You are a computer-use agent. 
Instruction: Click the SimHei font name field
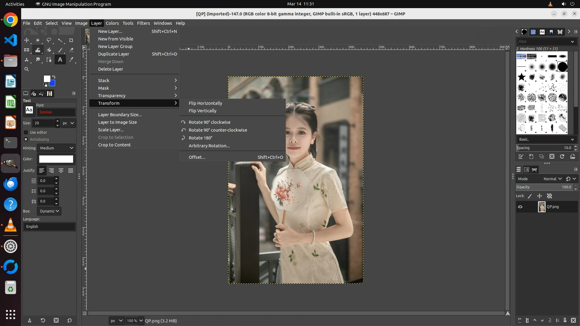click(56, 112)
